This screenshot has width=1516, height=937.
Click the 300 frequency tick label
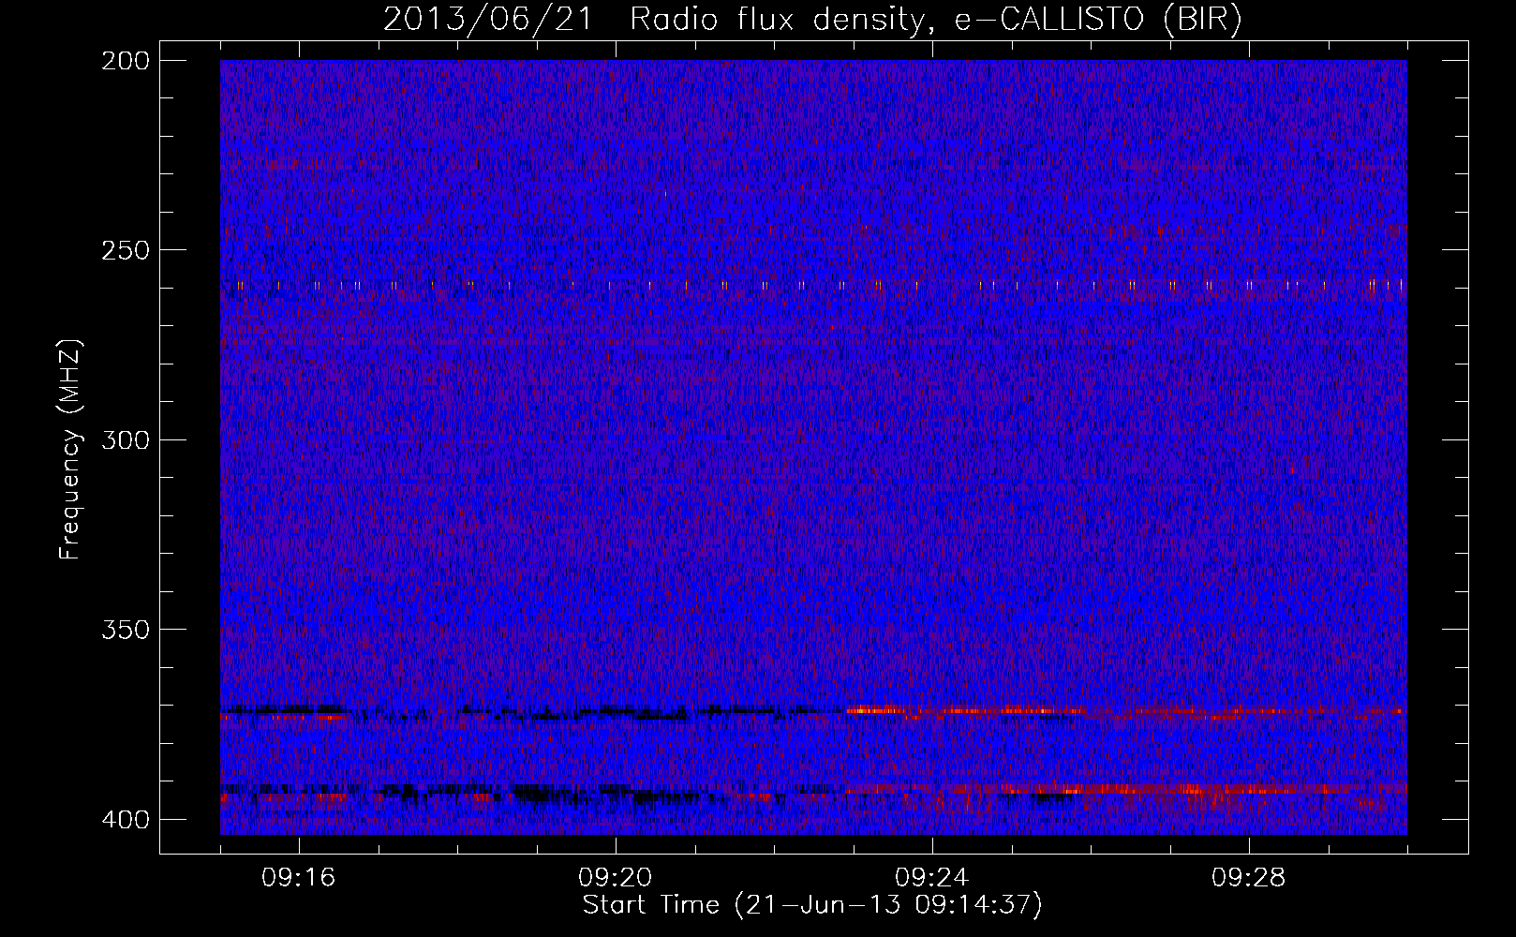pos(125,440)
